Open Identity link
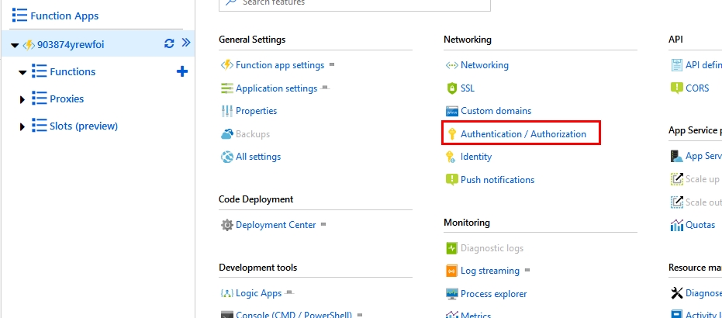 (476, 157)
